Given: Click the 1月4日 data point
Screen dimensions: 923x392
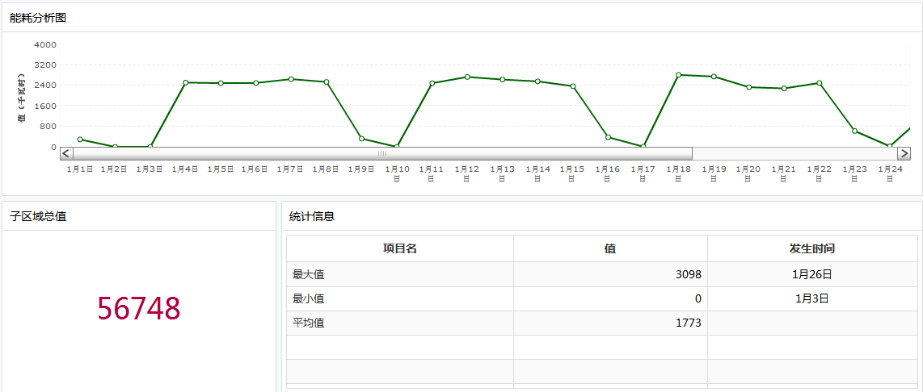Looking at the screenshot, I should pyautogui.click(x=185, y=82).
